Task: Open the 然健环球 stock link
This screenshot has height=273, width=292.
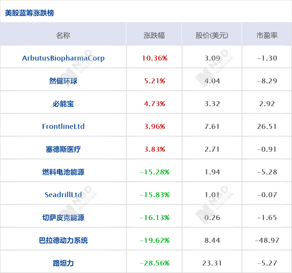Action: tap(63, 81)
